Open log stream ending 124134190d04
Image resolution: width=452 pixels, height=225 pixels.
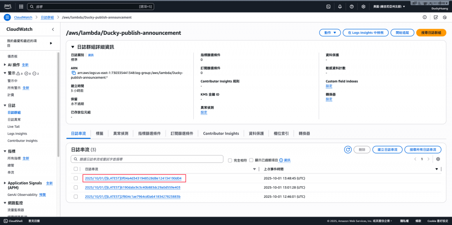(133, 178)
